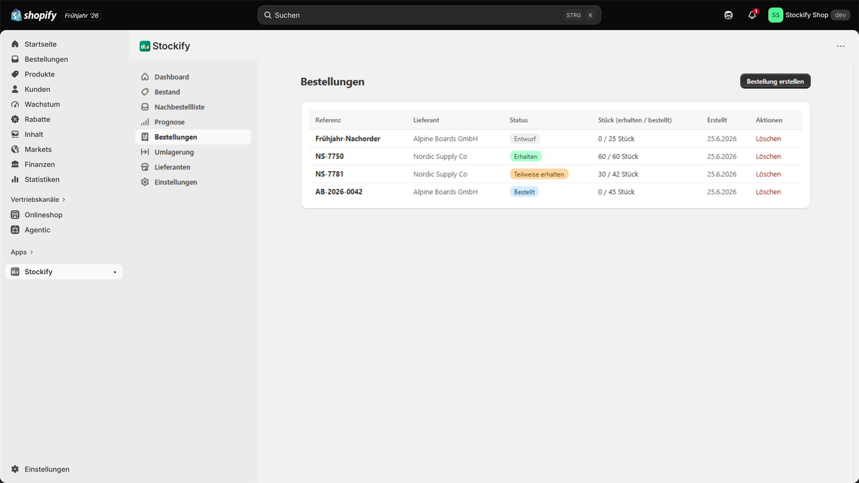
Task: Click Löschen for order NS-7750
Action: [768, 156]
